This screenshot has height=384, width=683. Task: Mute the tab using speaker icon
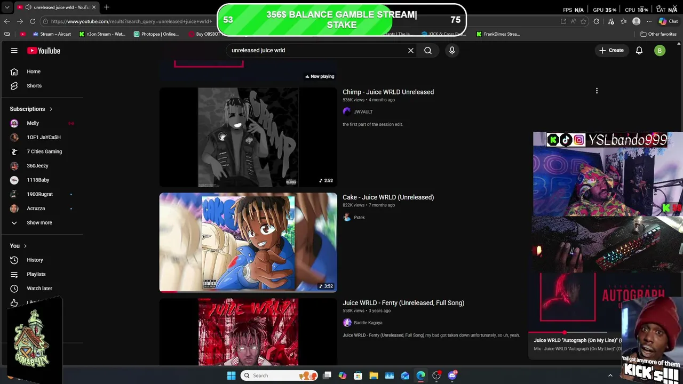click(28, 7)
